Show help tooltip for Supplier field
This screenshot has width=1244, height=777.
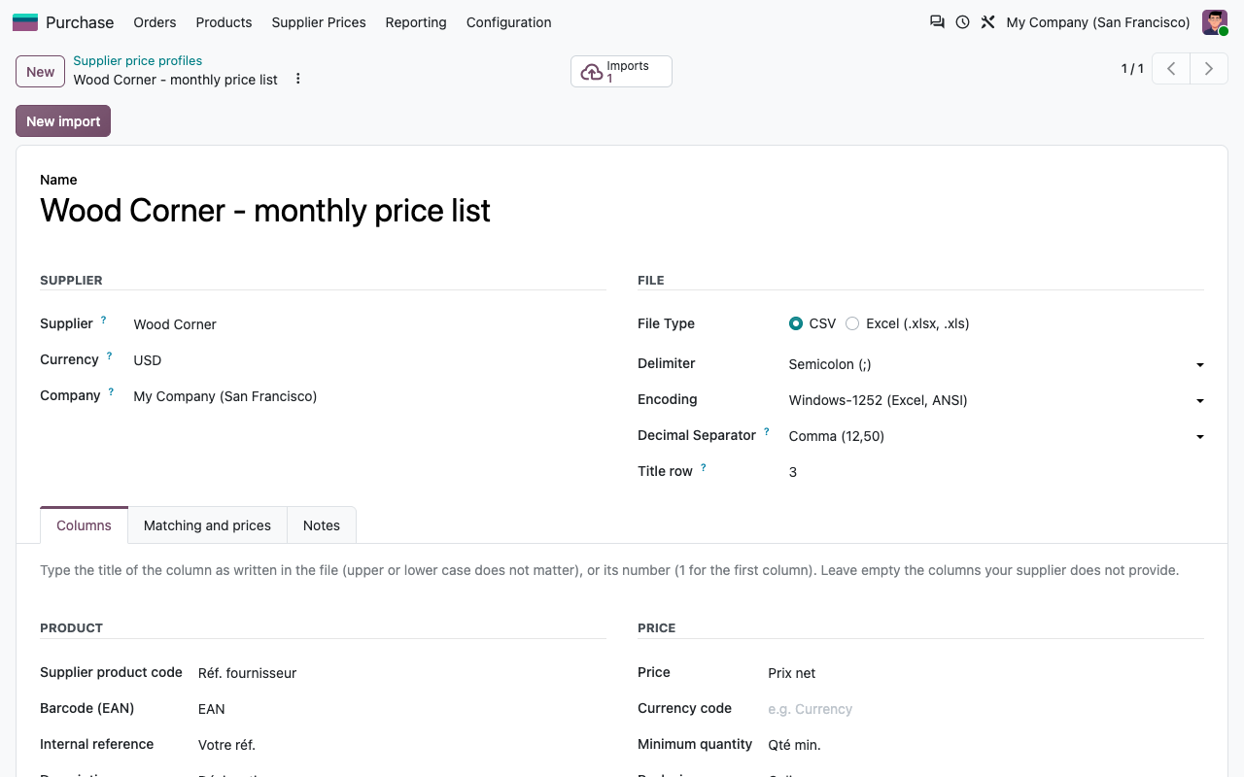(x=104, y=320)
